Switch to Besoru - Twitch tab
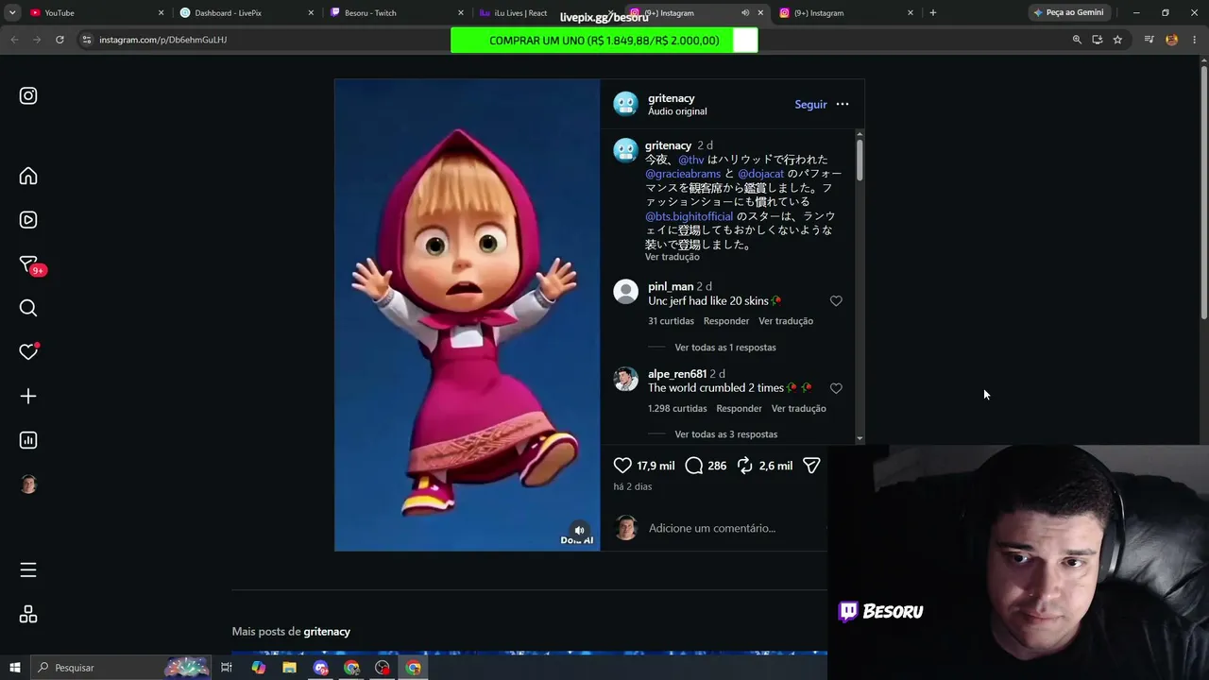 point(396,12)
